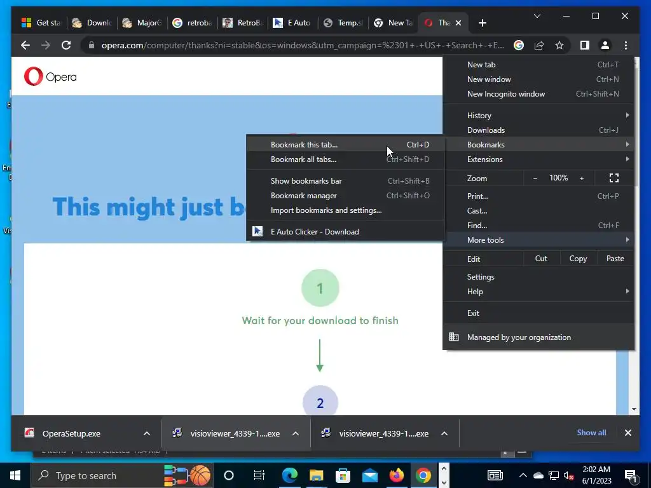
Task: Open a New Incognito window
Action: [538, 94]
